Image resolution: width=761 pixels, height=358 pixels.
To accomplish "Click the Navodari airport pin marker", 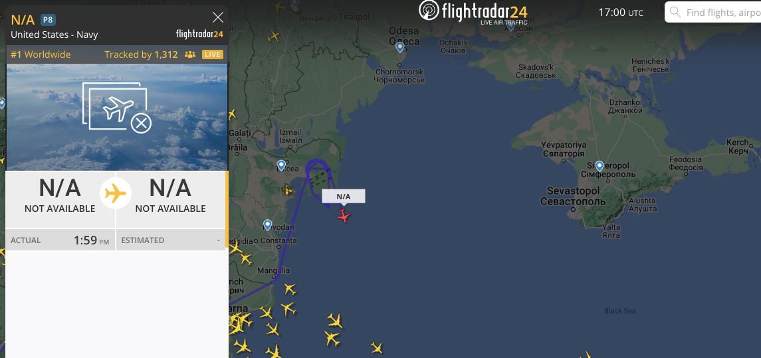I will 267,224.
